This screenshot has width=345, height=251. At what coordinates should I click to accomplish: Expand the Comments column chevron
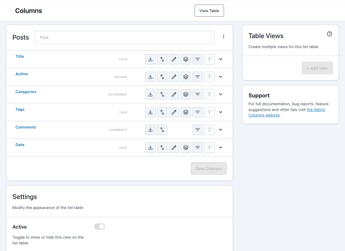(x=221, y=130)
